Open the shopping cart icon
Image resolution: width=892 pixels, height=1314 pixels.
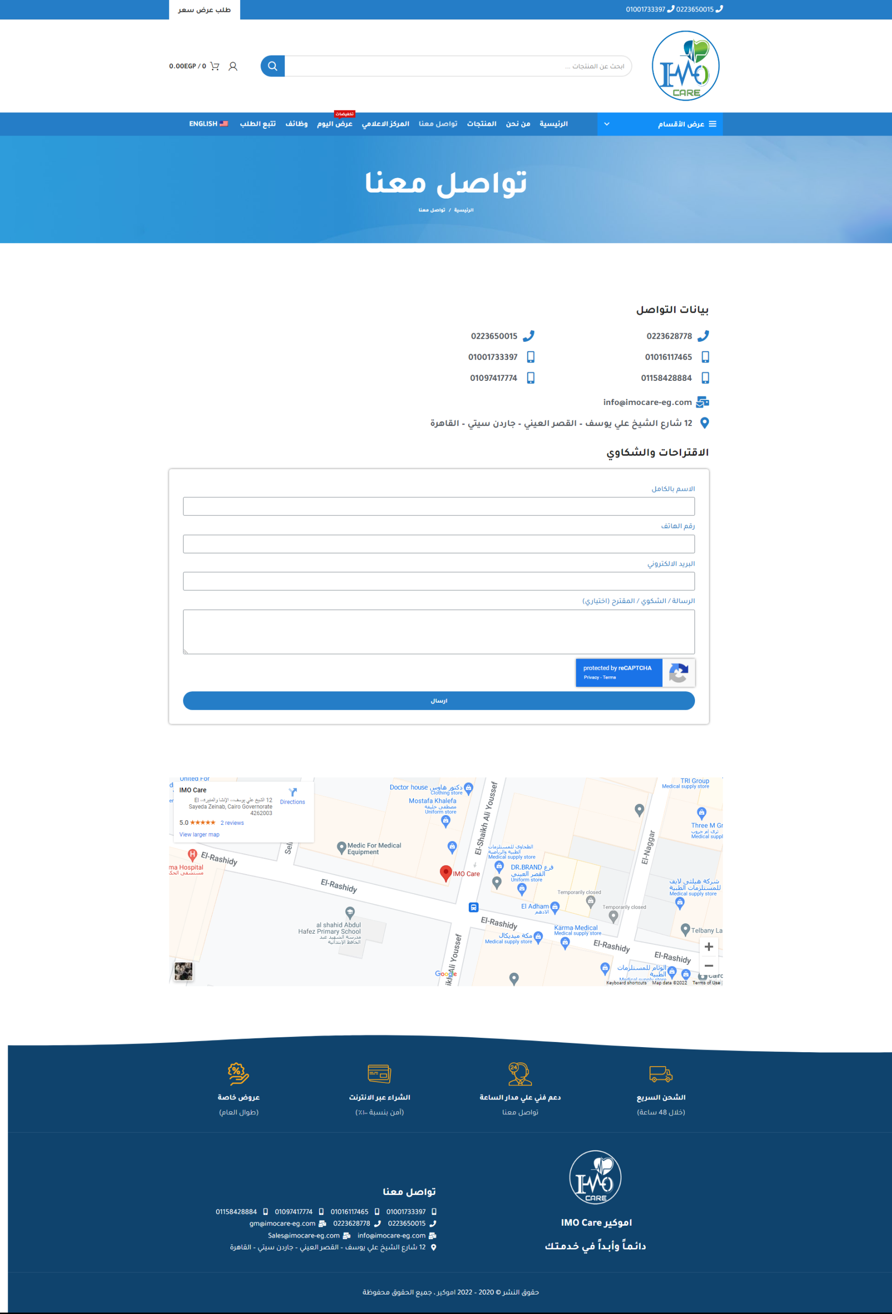[215, 66]
